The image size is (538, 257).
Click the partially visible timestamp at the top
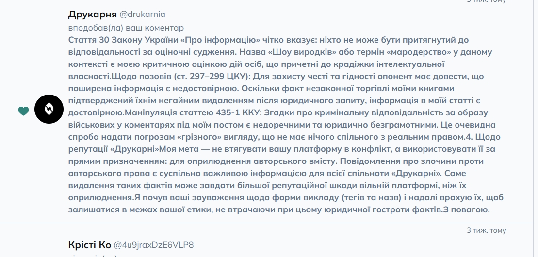point(486,1)
